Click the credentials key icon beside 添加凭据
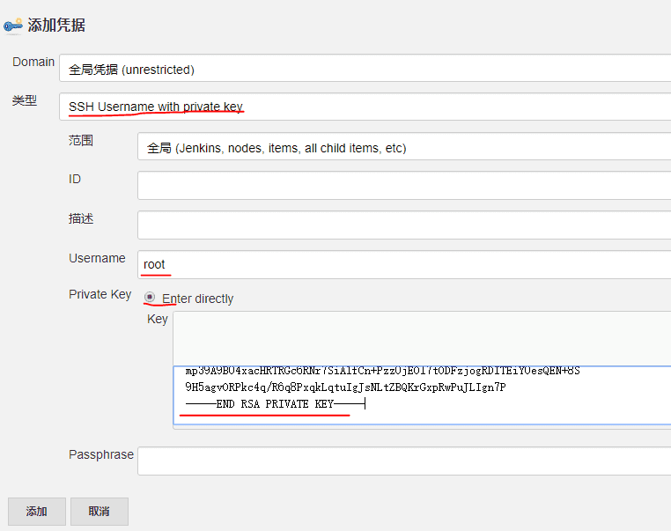The width and height of the screenshot is (671, 531). [13, 26]
